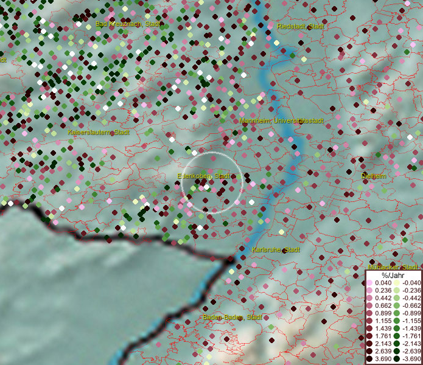Screen dimensions: 423x365
Task: Select the -1.439 legend value text
Action: pyautogui.click(x=411, y=328)
